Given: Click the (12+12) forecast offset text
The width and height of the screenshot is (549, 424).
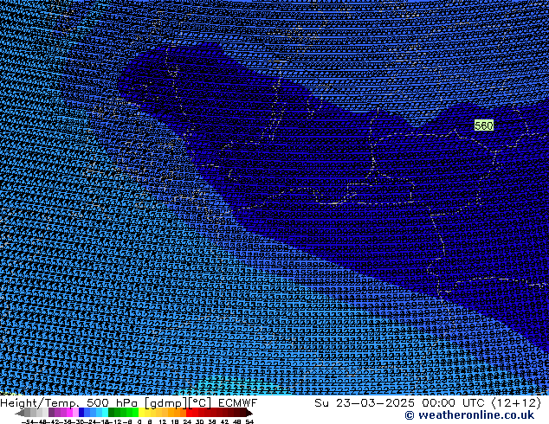Looking at the screenshot, I should (516, 403).
